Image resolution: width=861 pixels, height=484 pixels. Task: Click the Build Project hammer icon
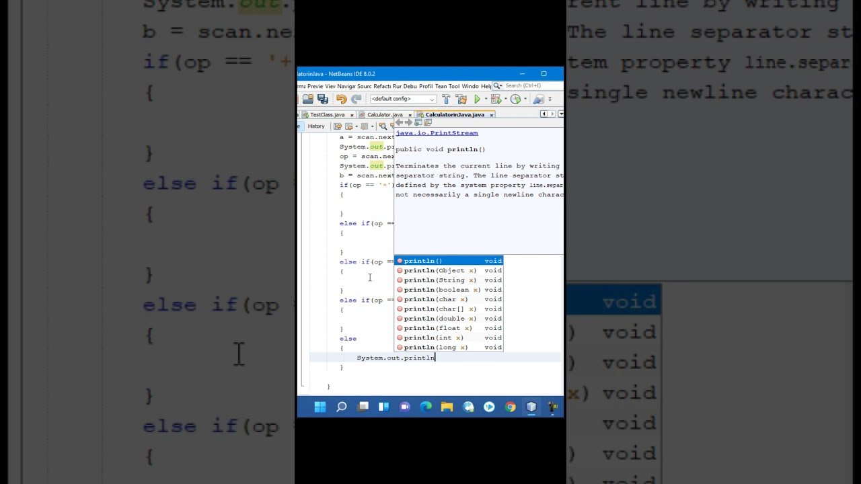coord(446,99)
